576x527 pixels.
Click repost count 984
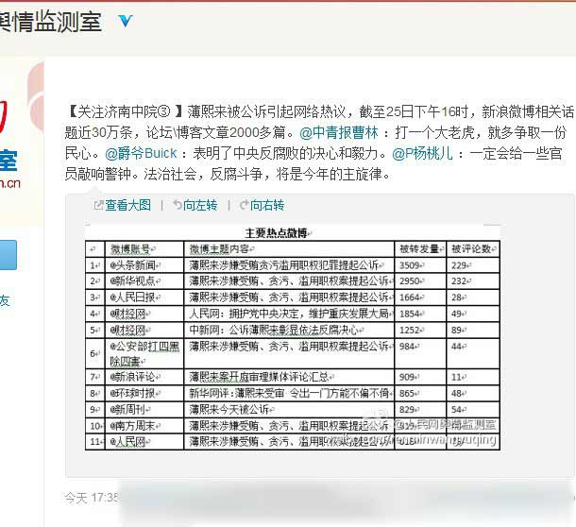(407, 347)
